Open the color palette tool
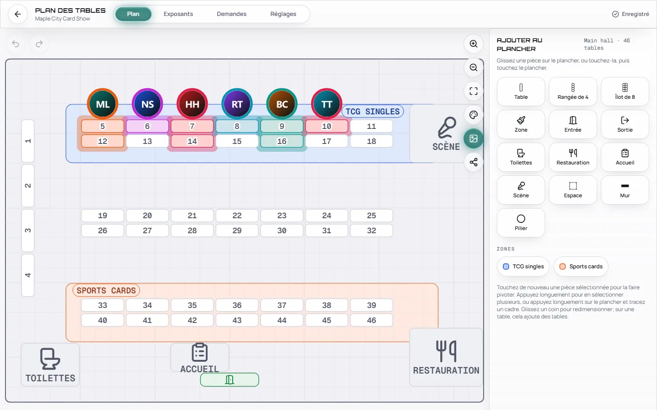 474,115
